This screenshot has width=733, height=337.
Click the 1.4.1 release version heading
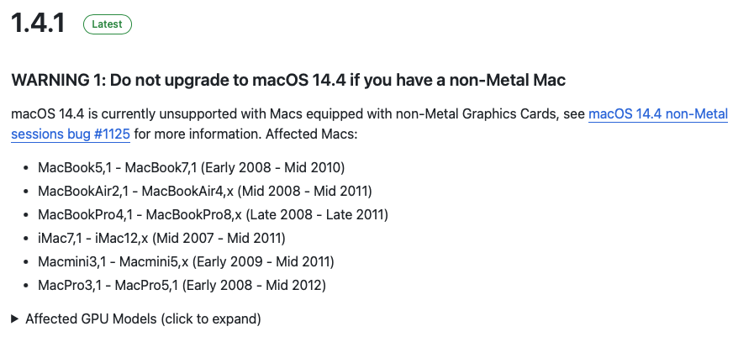[38, 24]
